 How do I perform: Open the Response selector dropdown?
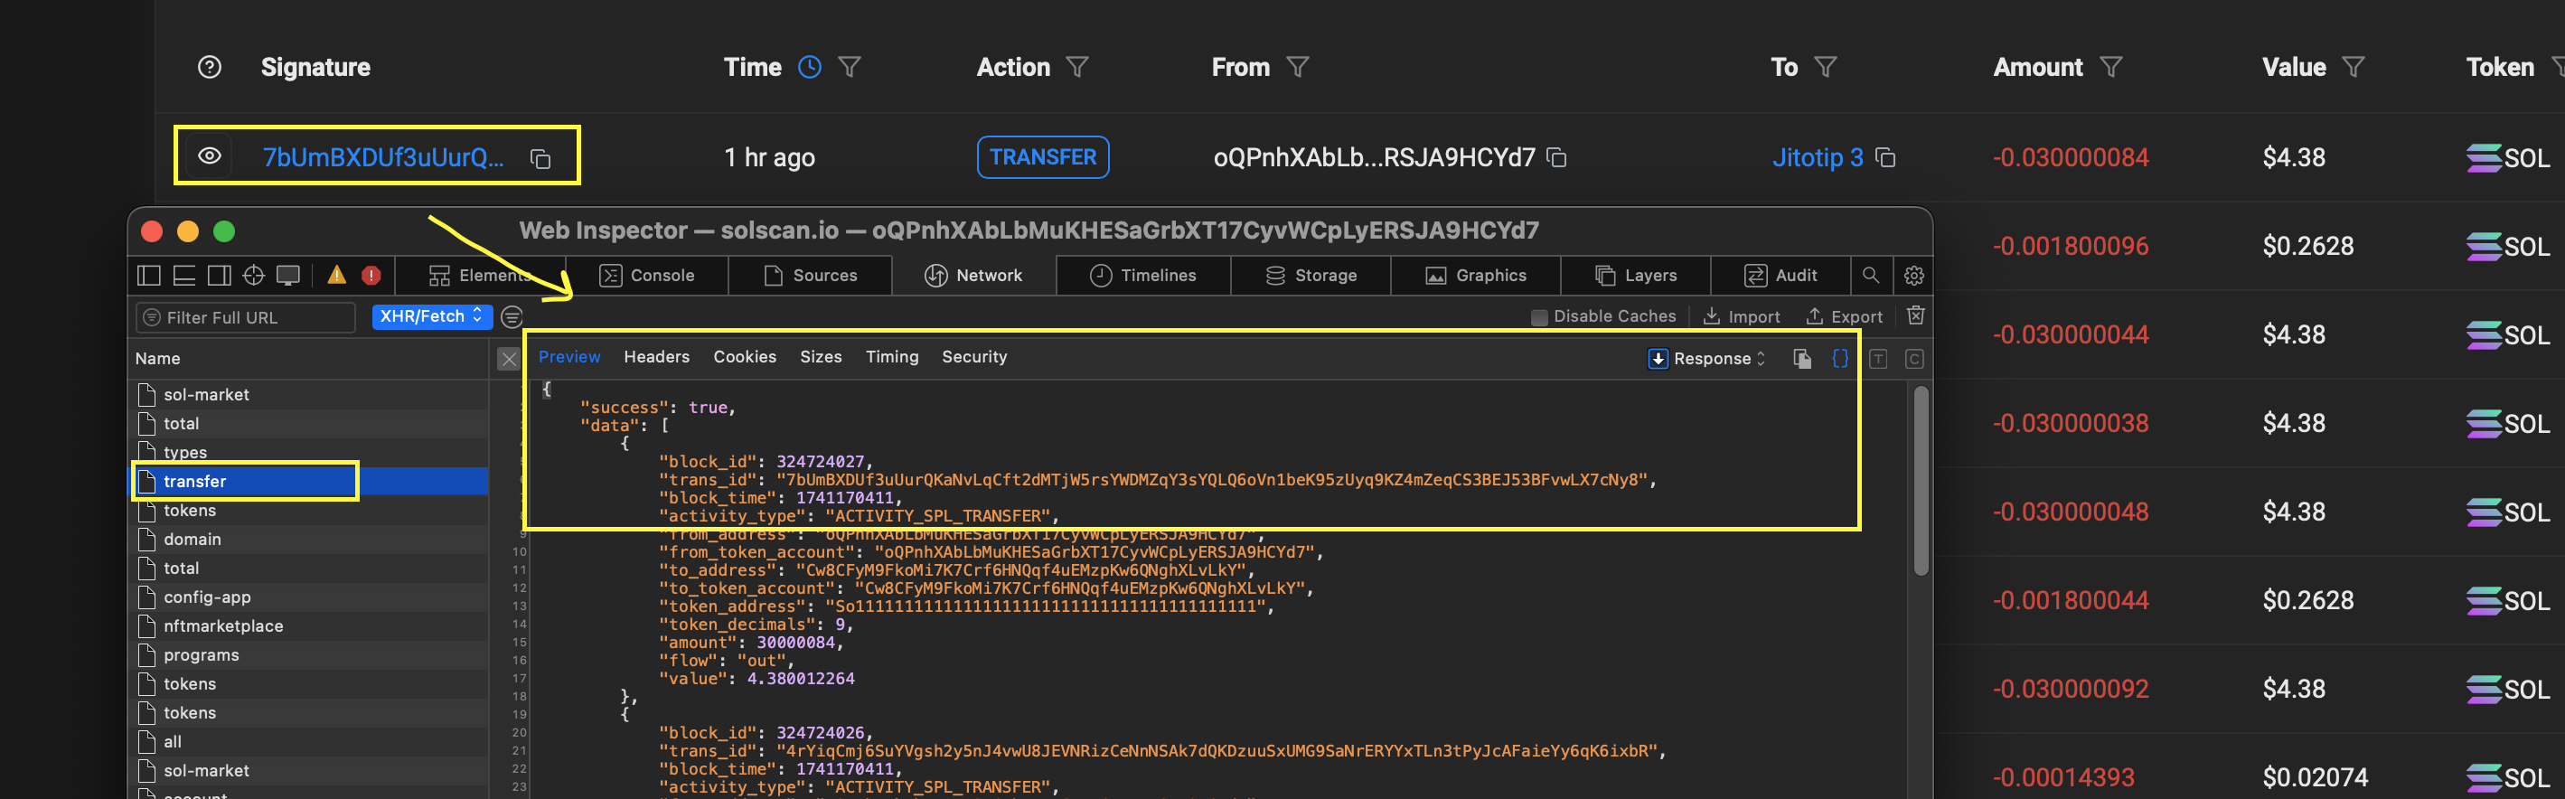[x=1707, y=359]
